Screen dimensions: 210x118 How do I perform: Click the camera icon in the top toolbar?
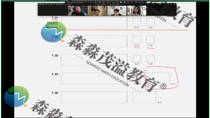[99, 2]
